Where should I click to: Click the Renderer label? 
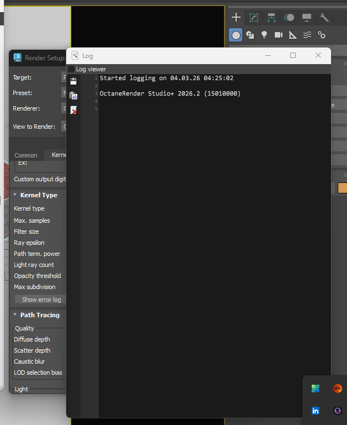[26, 108]
